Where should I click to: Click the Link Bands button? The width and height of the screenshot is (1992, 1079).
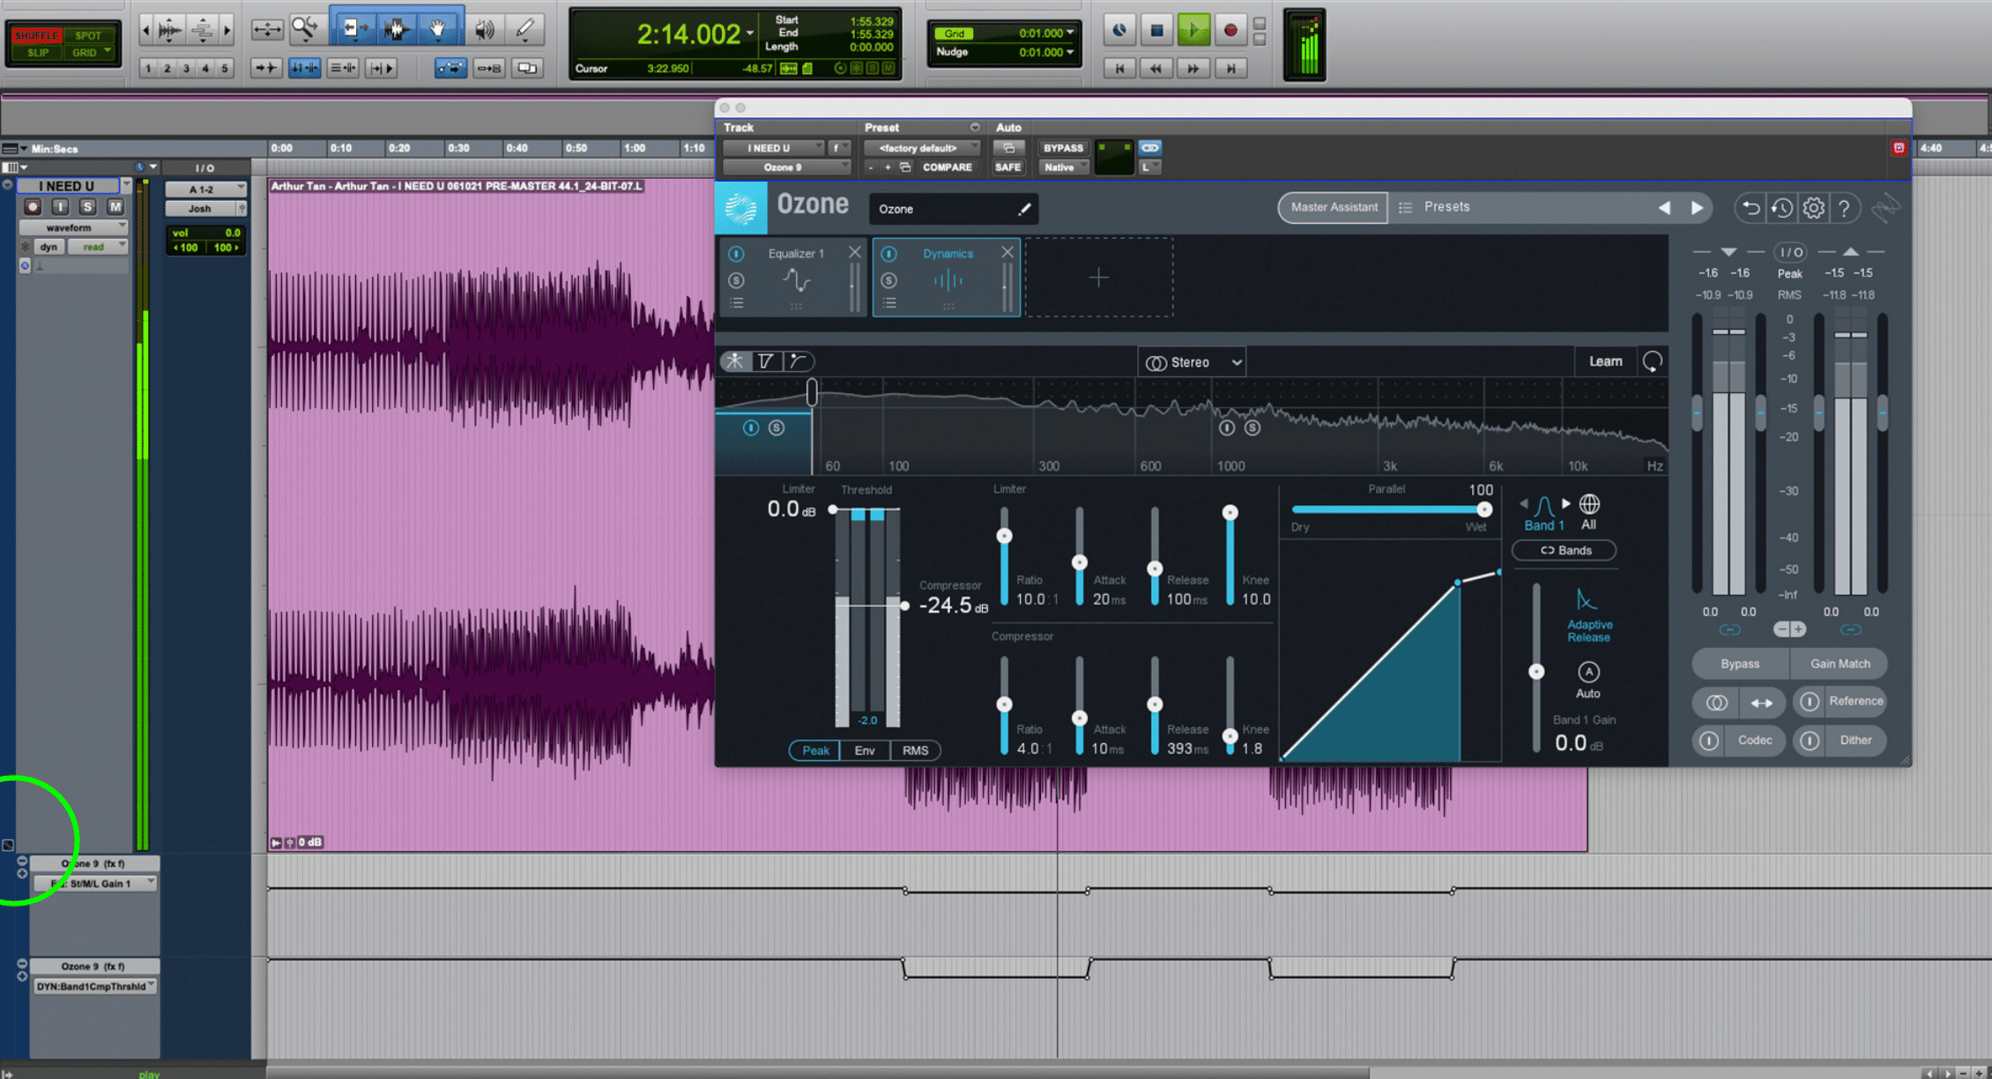[1565, 550]
